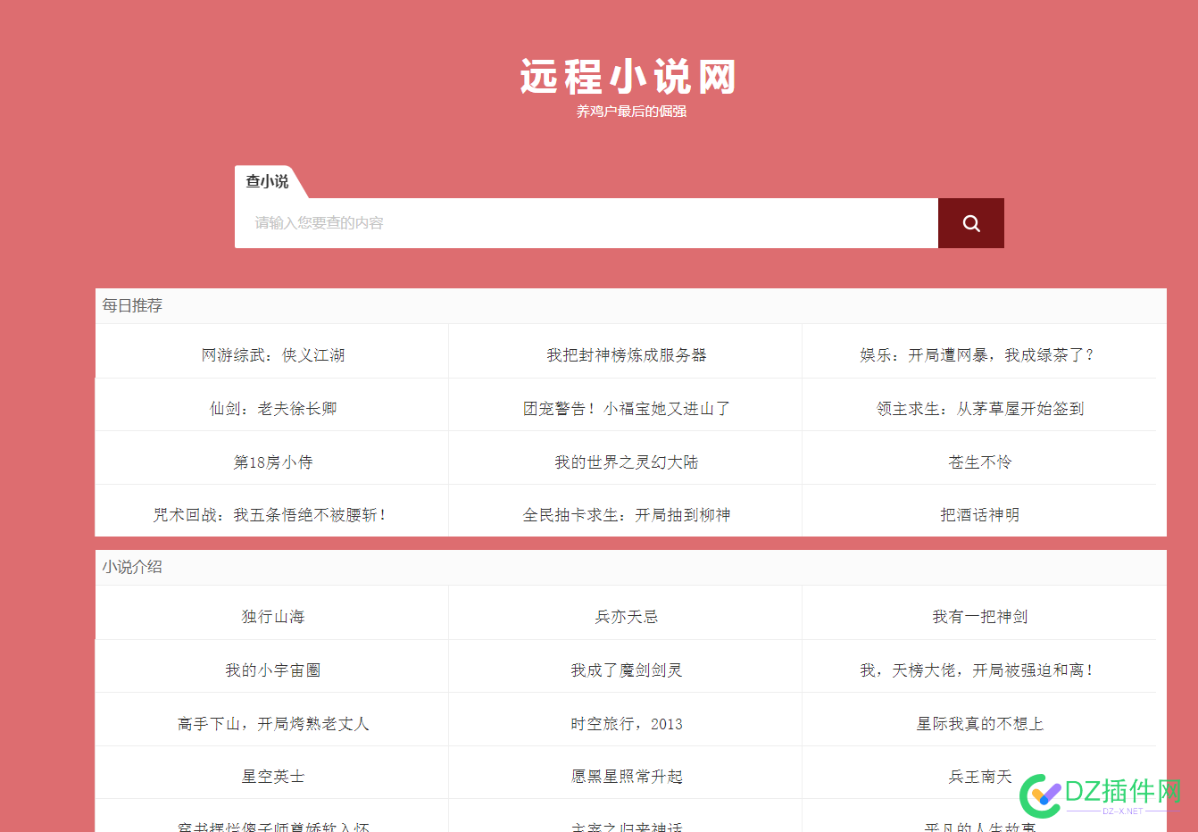Open novel 我，天榜大佬，开局被强迫和离！

(x=977, y=670)
